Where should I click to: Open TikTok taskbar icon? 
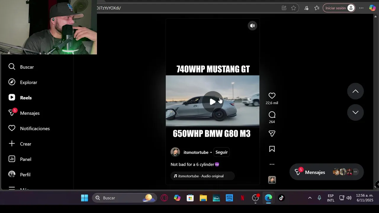[281, 198]
